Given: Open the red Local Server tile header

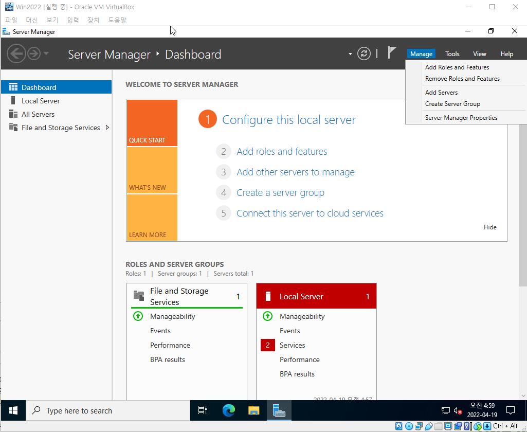Looking at the screenshot, I should [x=316, y=296].
